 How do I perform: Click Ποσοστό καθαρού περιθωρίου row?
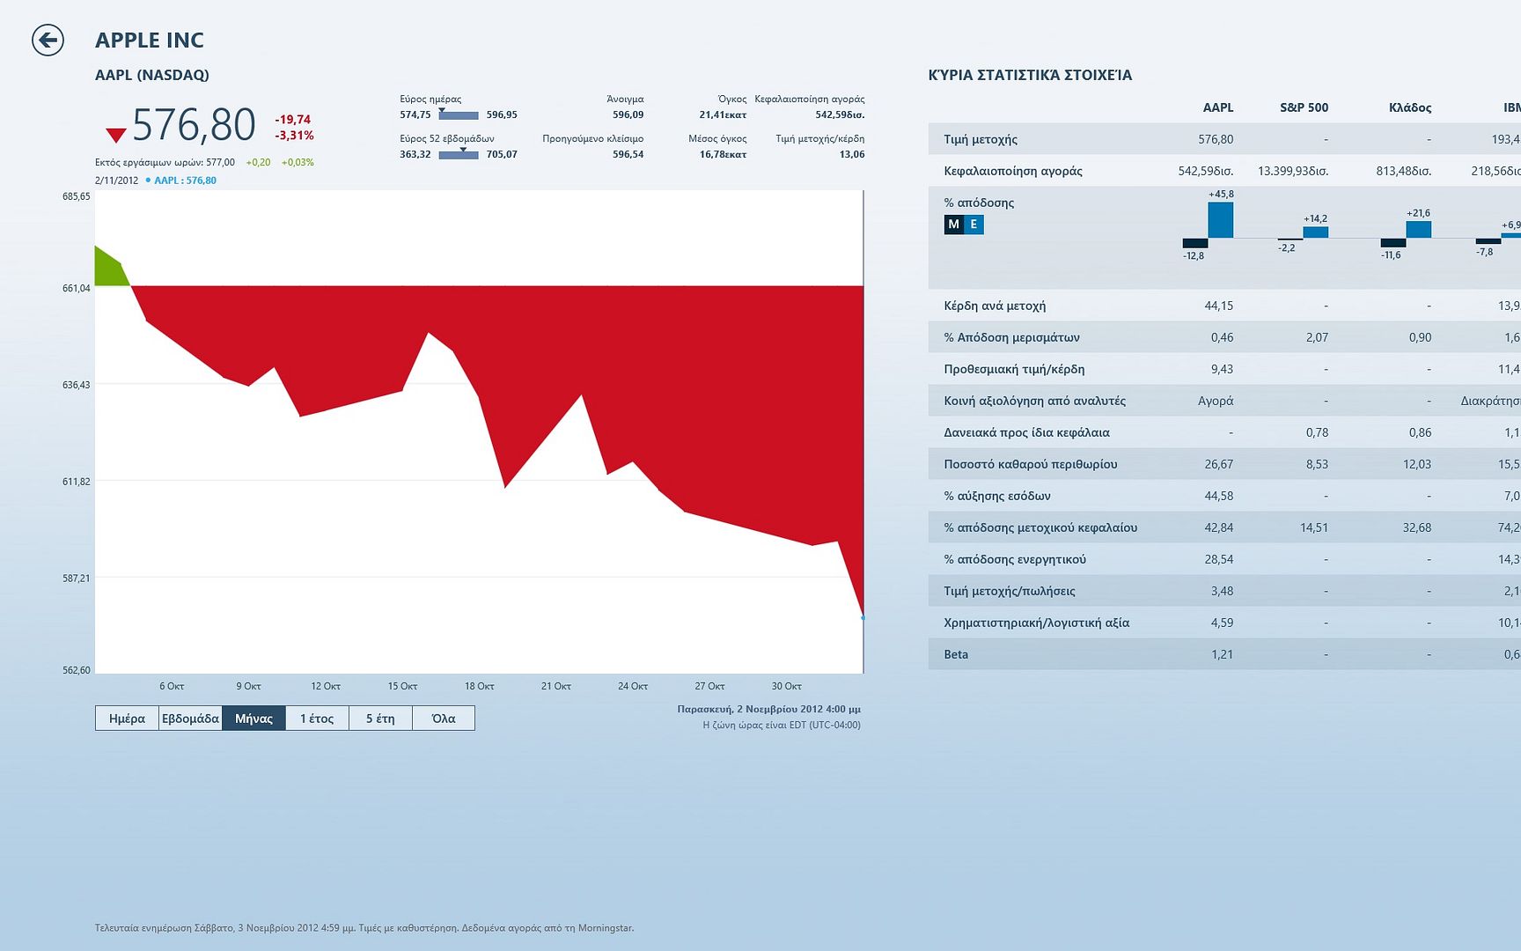click(1224, 464)
